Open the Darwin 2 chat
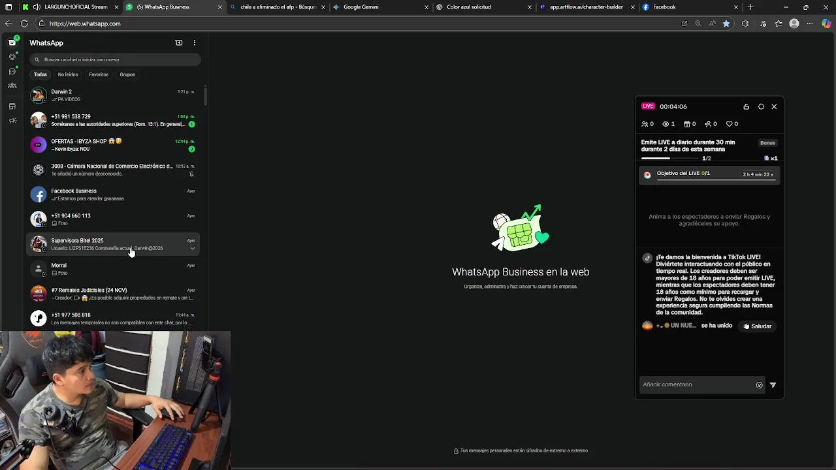 pyautogui.click(x=114, y=95)
